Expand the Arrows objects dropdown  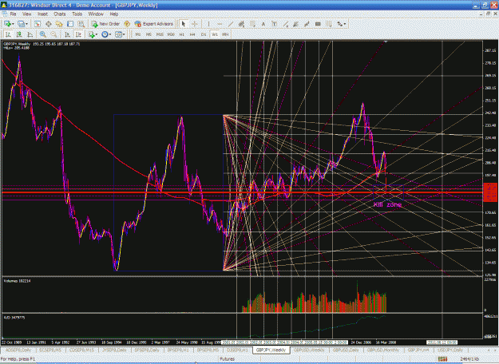tap(345, 24)
